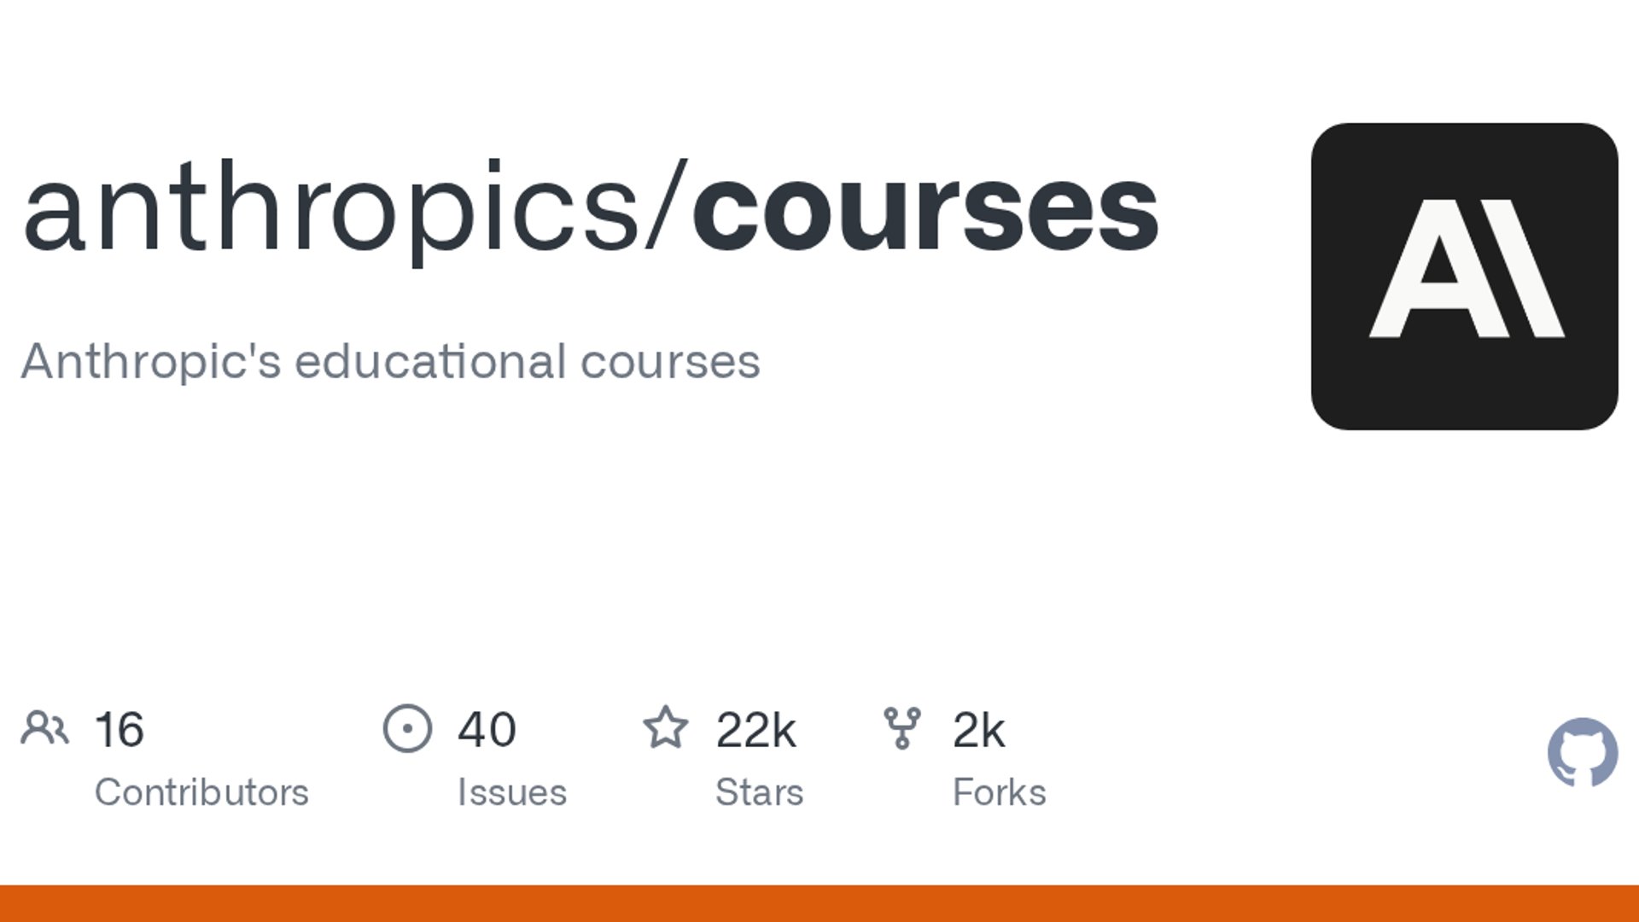Click the 2k forks count

point(978,730)
